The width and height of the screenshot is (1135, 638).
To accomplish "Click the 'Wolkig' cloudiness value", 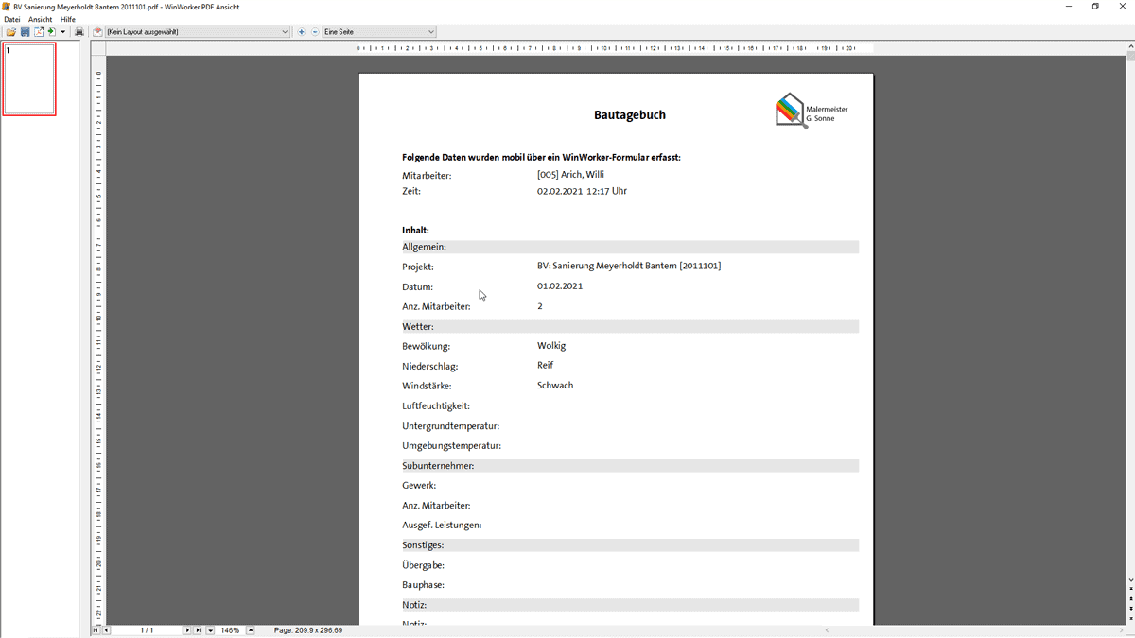I will [x=551, y=346].
